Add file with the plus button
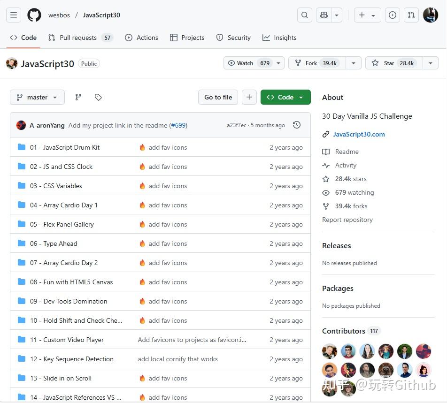The image size is (447, 403). [x=249, y=97]
